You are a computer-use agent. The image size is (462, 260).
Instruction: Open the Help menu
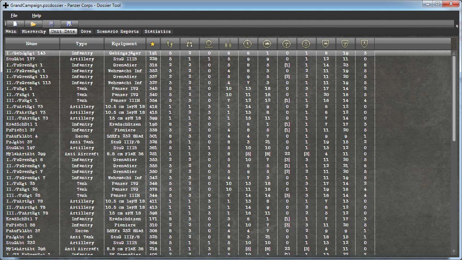(36, 16)
